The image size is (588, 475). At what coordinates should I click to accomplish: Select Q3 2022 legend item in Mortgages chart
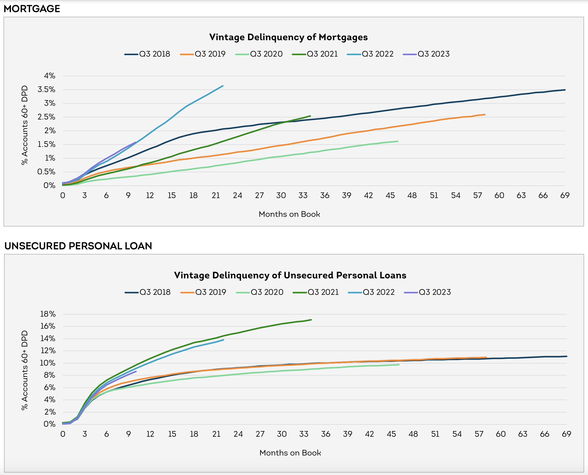click(x=377, y=54)
